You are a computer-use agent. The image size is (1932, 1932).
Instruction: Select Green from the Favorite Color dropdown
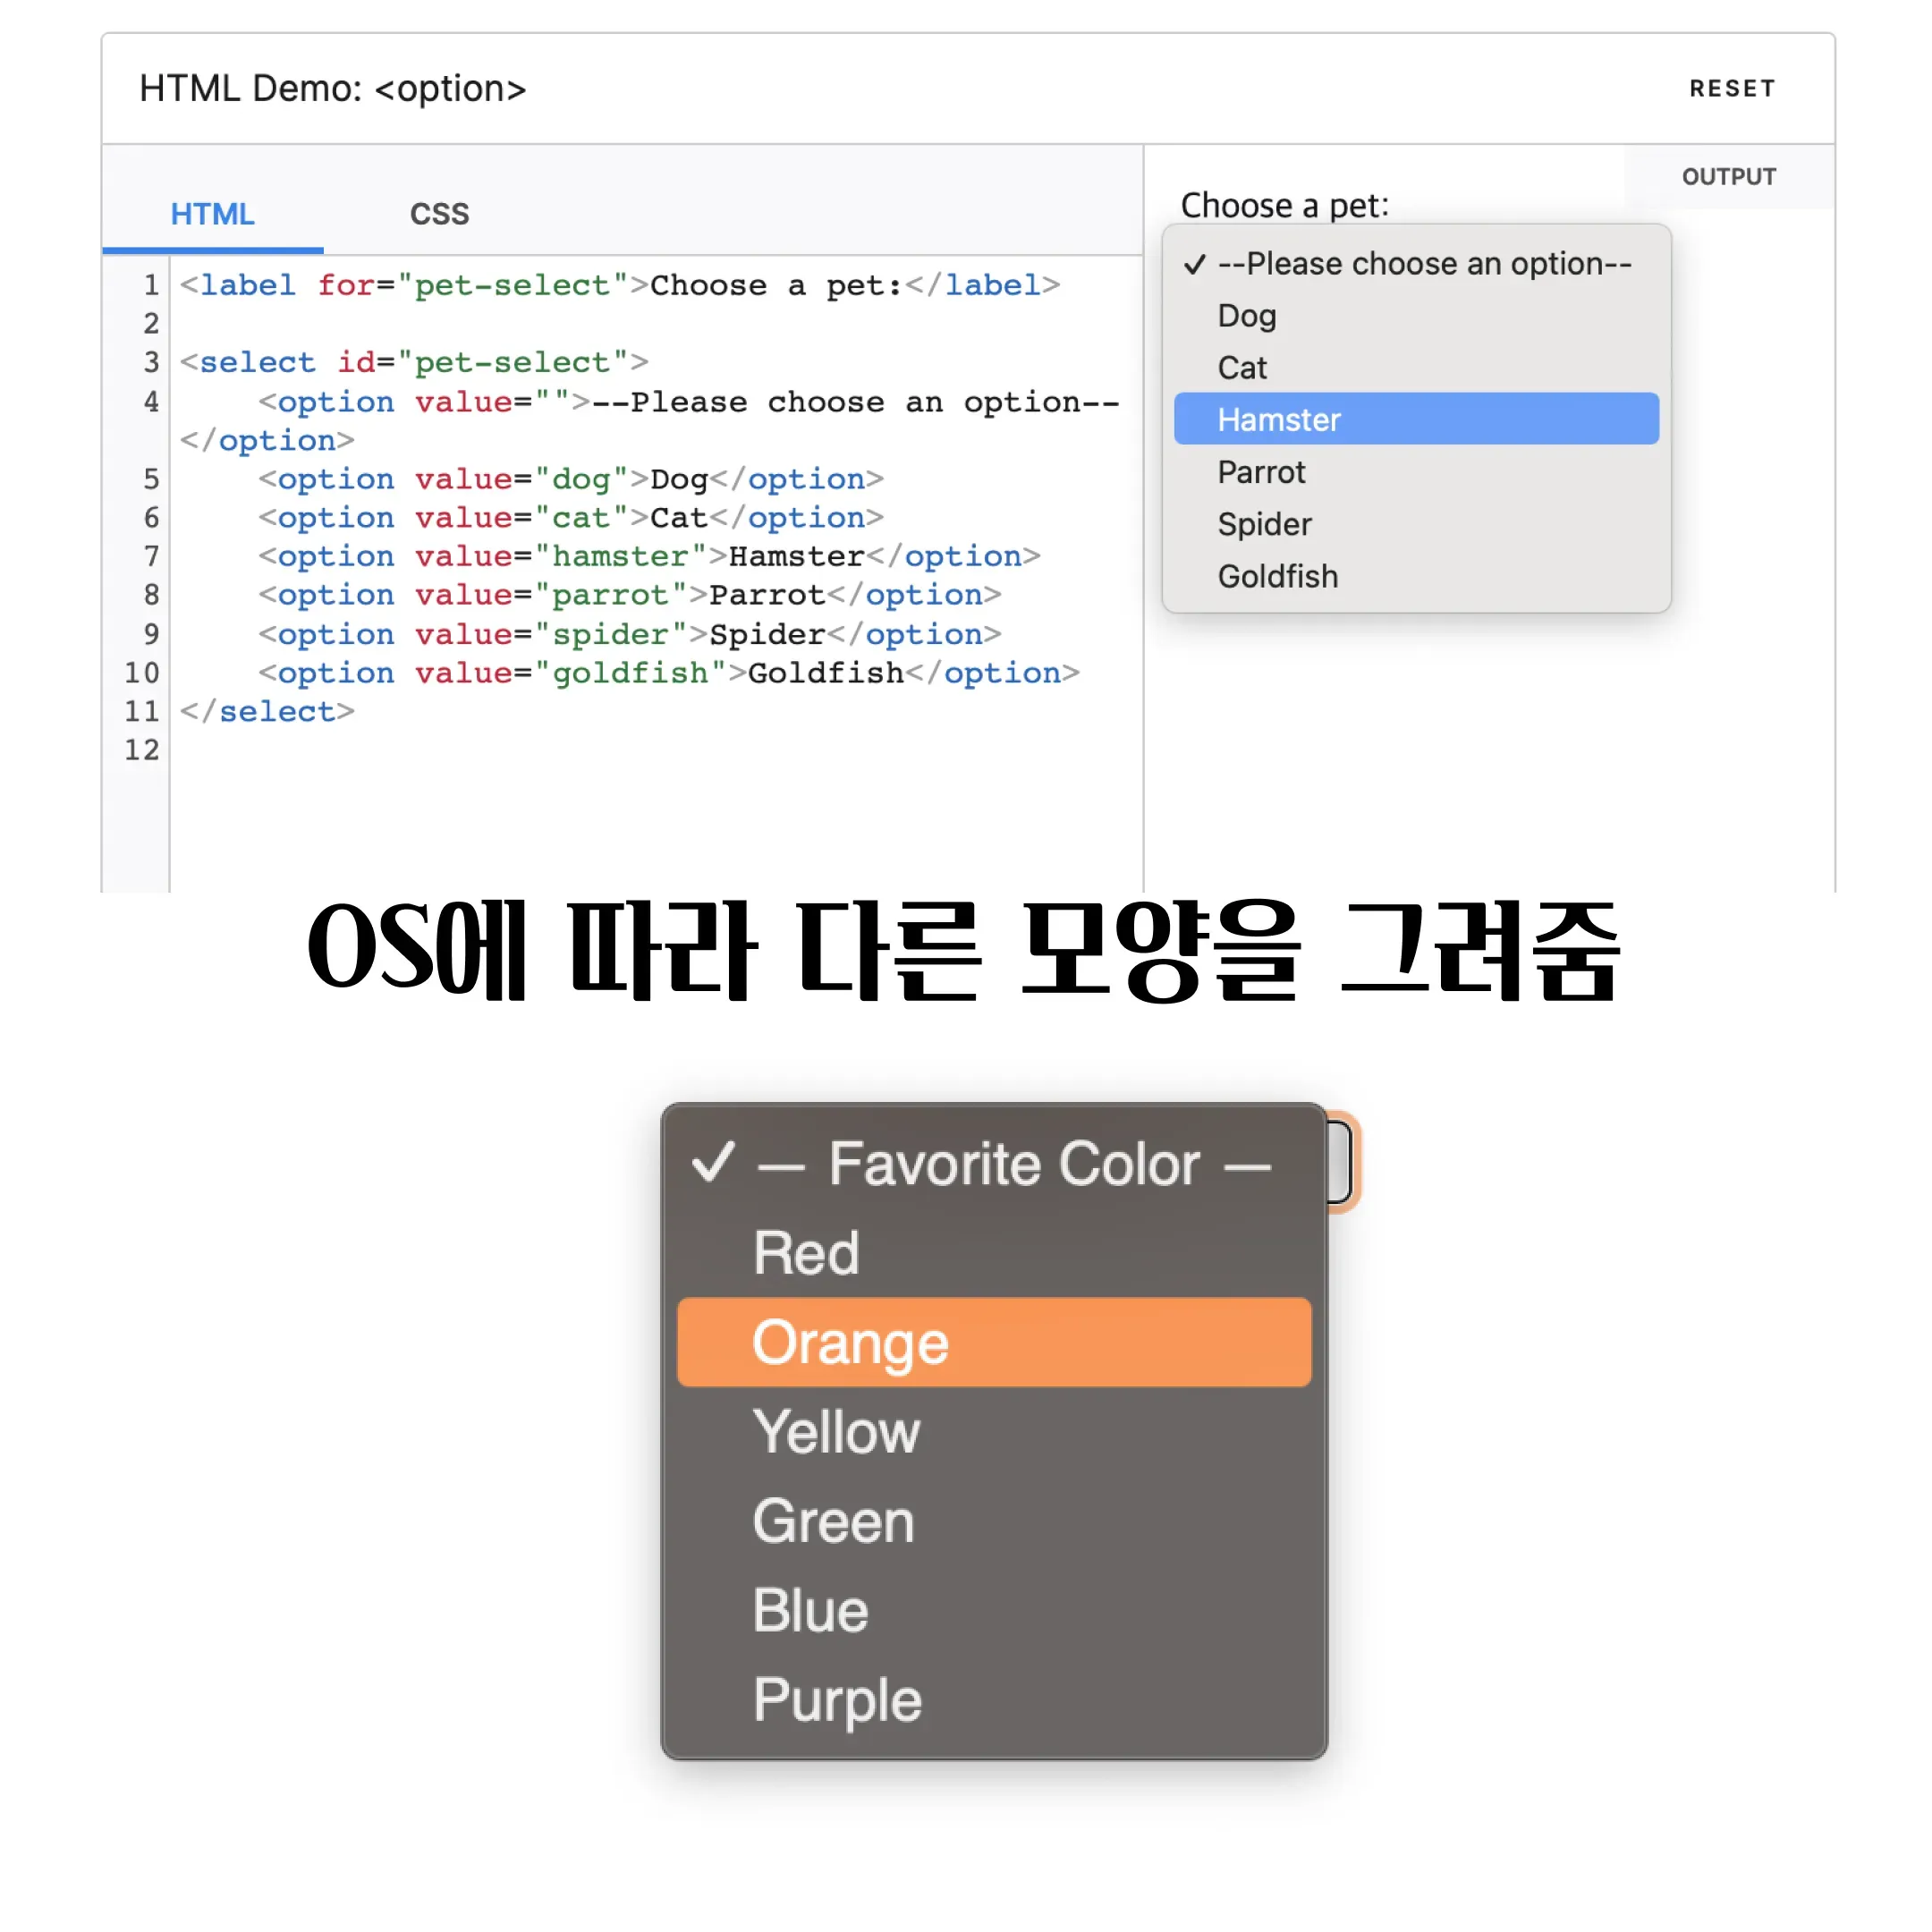coord(833,1521)
